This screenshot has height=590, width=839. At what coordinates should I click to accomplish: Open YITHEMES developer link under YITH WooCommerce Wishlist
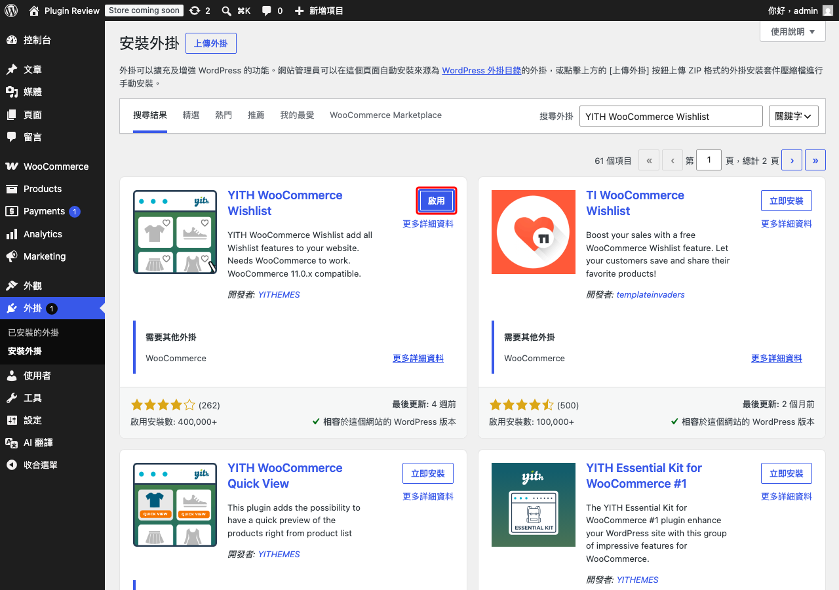279,295
